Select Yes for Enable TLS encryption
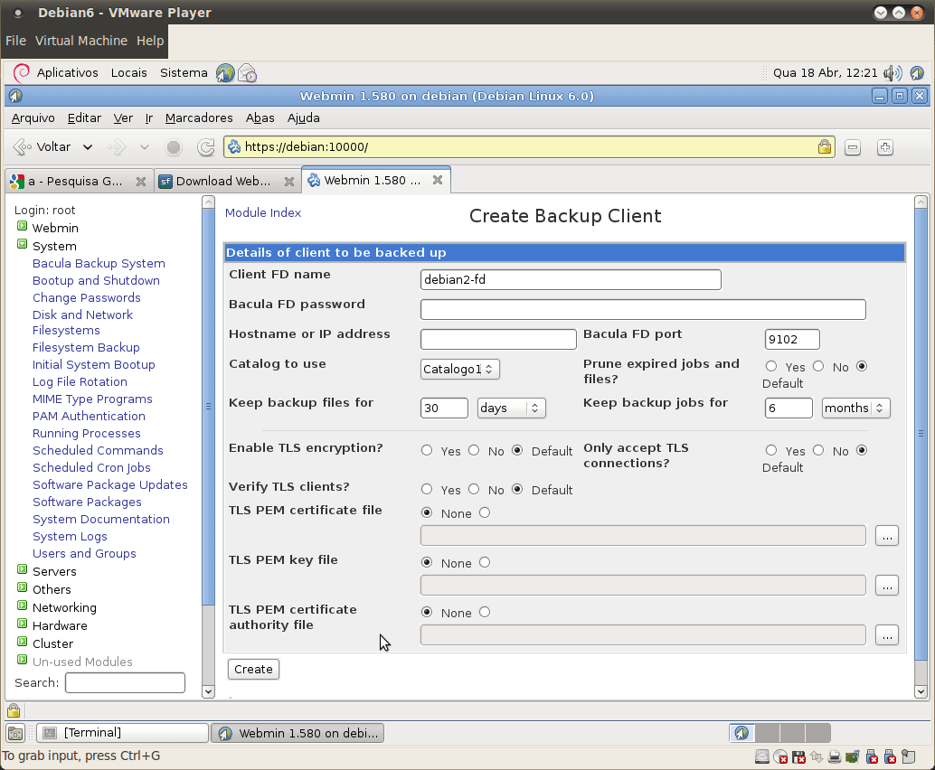Screen dimensions: 935x770 426,451
